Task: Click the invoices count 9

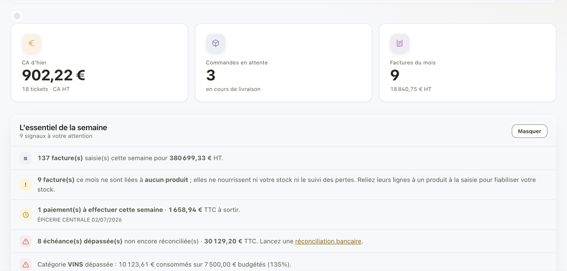Action: (395, 75)
